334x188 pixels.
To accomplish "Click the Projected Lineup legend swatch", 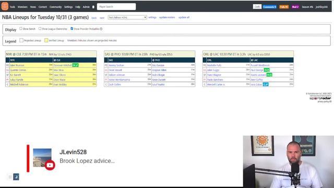I will click(21, 40).
